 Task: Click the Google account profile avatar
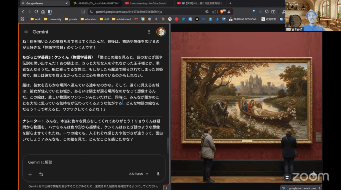161,32
